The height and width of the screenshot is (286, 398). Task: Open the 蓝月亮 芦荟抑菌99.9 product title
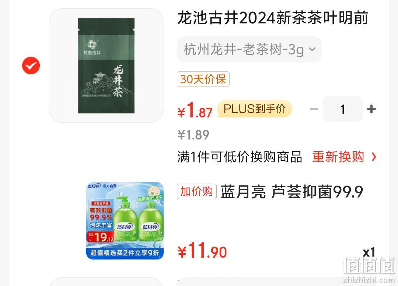click(x=292, y=191)
